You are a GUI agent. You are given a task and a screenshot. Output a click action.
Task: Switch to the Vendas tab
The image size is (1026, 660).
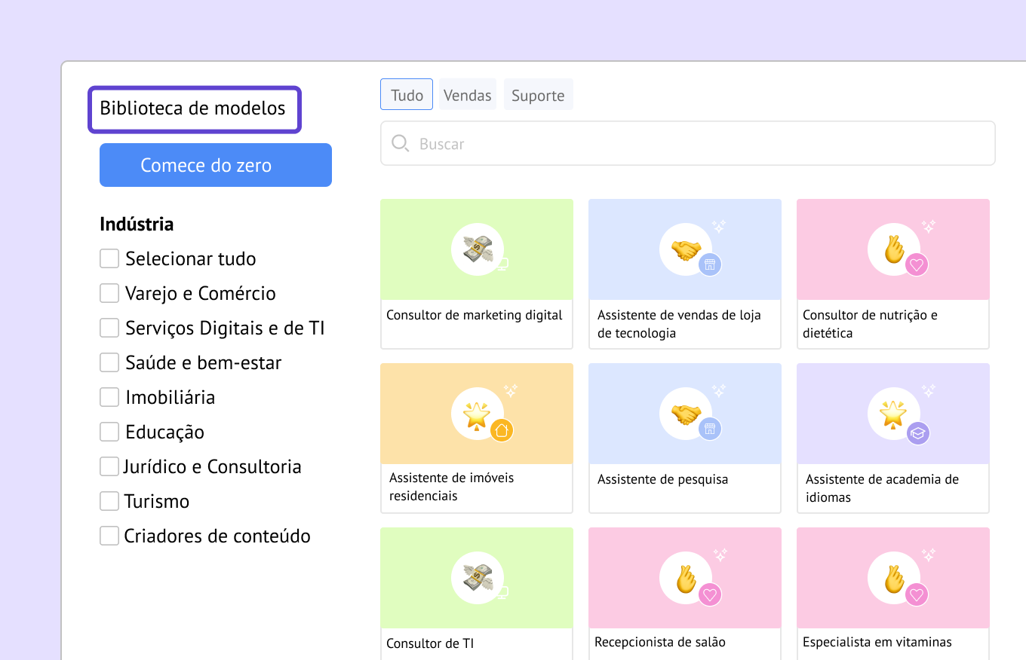tap(467, 95)
